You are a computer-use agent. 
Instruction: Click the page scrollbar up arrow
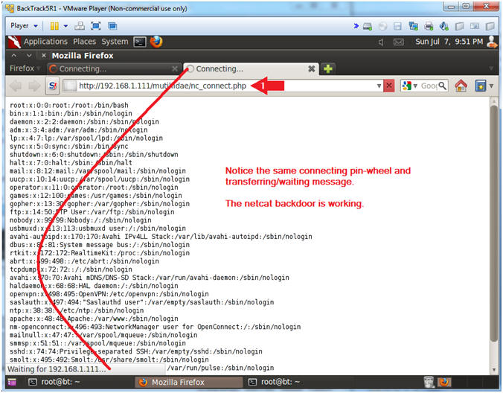(494, 102)
